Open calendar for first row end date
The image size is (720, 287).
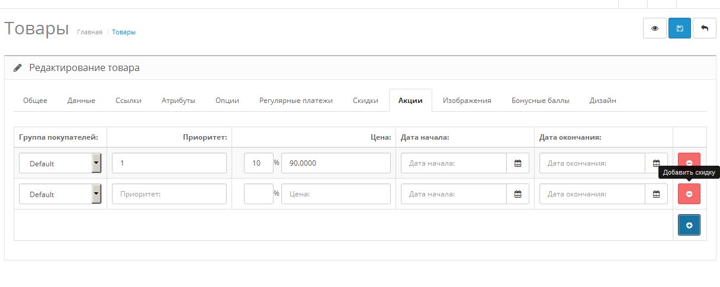tap(656, 163)
